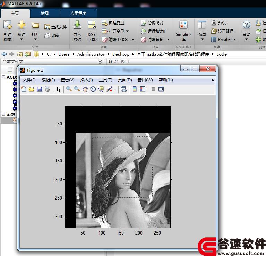Open the 窗口(W) menu in Figure 1

tap(145, 80)
